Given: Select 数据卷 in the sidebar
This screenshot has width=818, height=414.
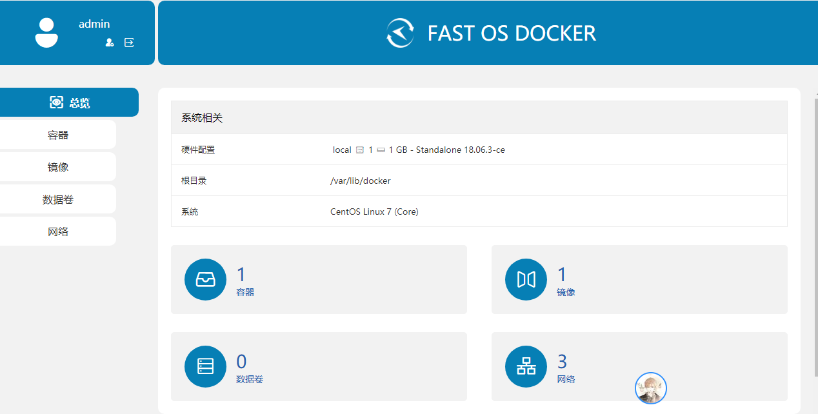Looking at the screenshot, I should [x=57, y=199].
